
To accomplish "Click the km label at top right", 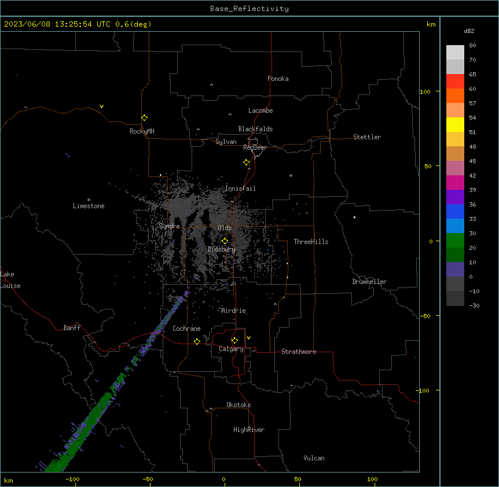I will point(431,24).
